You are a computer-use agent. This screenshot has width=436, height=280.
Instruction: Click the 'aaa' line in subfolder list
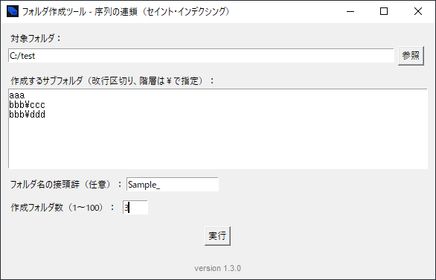(17, 95)
